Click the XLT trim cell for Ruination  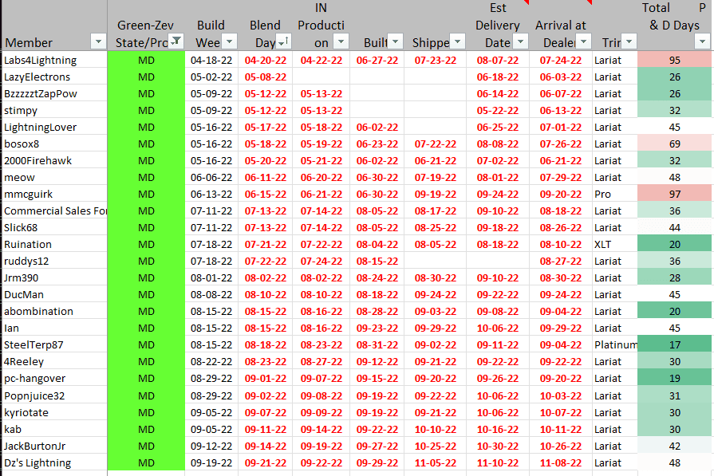[614, 244]
